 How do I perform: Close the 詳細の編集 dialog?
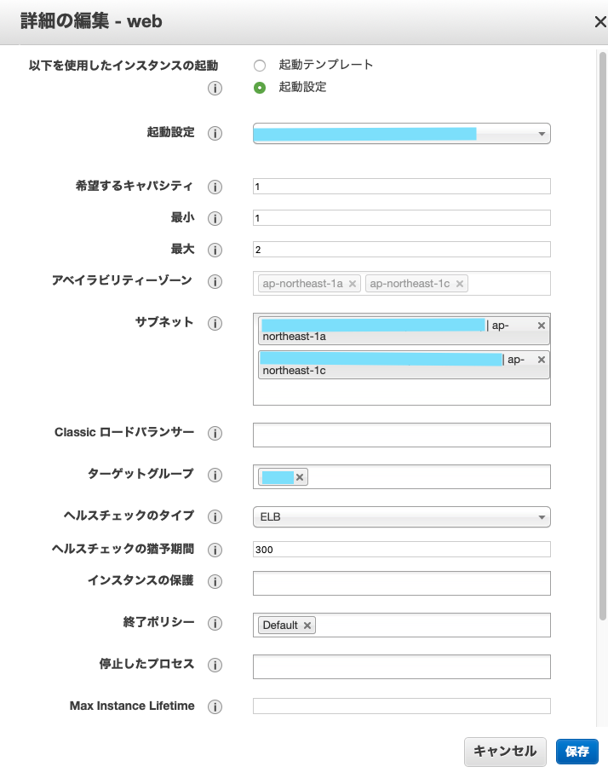[x=599, y=22]
